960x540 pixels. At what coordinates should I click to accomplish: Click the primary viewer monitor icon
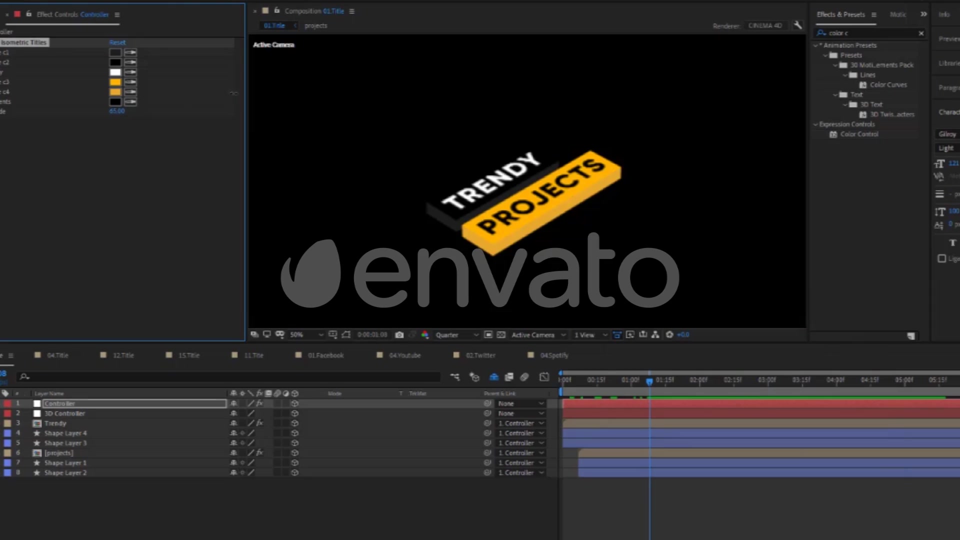point(267,334)
